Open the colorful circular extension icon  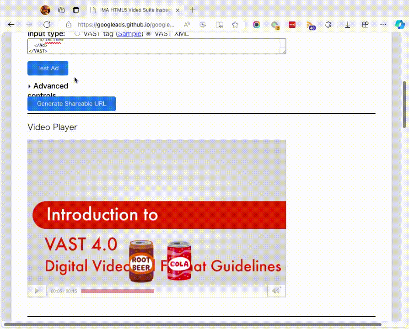coord(257,25)
